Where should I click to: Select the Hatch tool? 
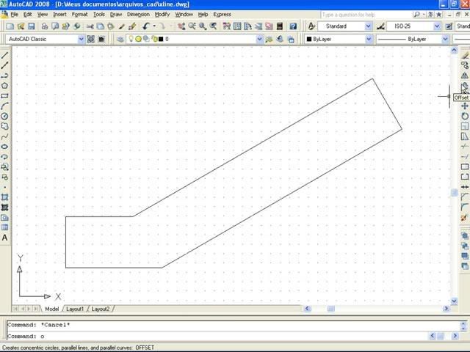[x=4, y=197]
